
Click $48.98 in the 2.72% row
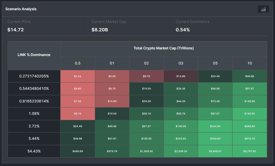(112, 126)
